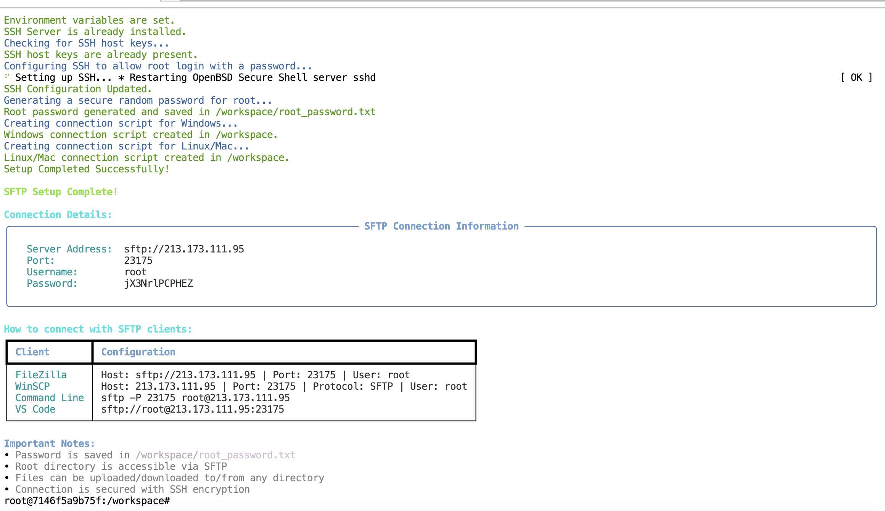Image resolution: width=885 pixels, height=511 pixels.
Task: Click the sftp://213.173.111.95 server address
Action: (184, 249)
